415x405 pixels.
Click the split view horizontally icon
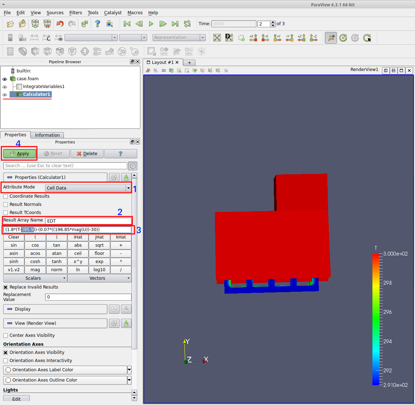[386, 71]
